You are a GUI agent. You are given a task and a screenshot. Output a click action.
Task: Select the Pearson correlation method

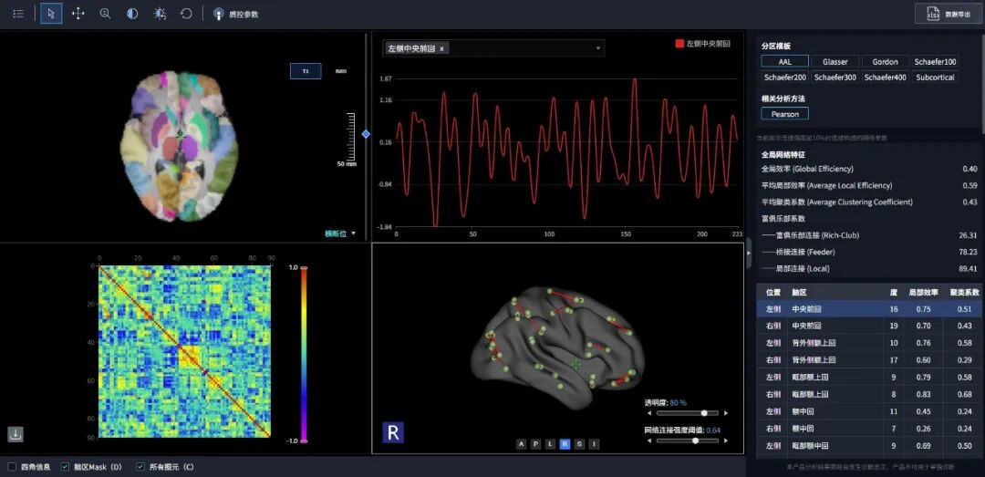(x=784, y=114)
